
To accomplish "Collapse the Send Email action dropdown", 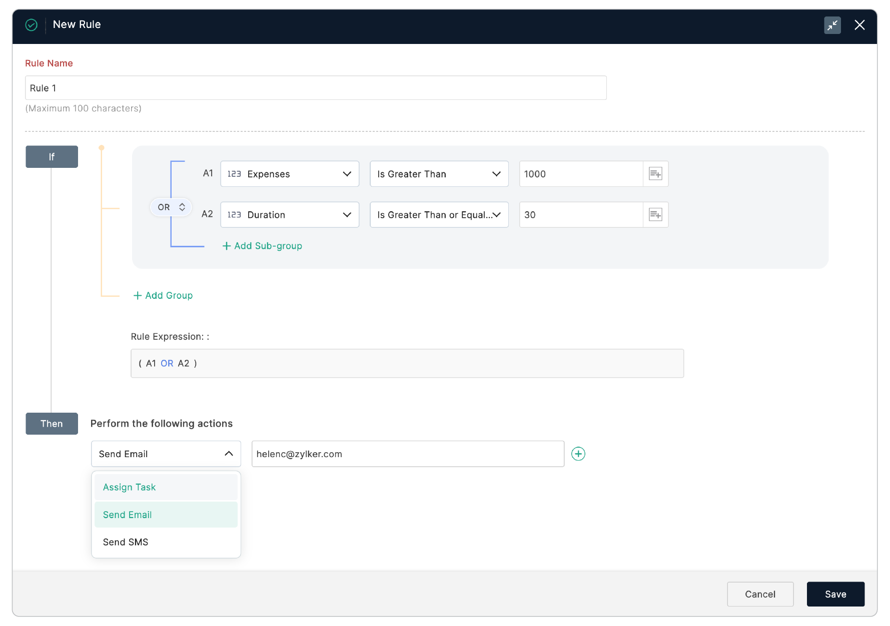I will pyautogui.click(x=166, y=454).
